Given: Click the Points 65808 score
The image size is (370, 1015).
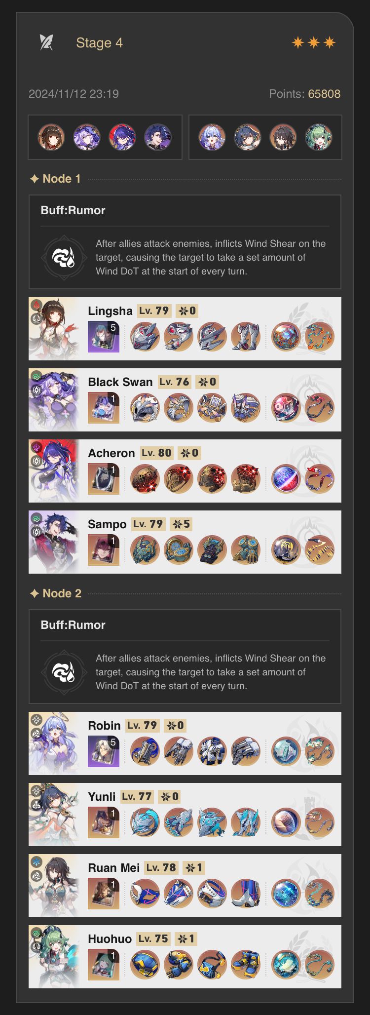Looking at the screenshot, I should tap(304, 94).
